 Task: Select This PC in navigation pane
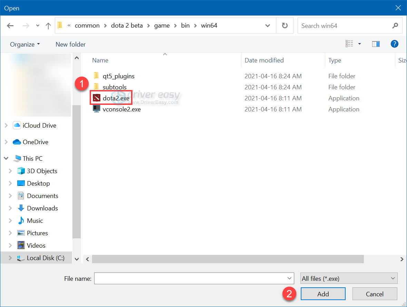[x=32, y=158]
